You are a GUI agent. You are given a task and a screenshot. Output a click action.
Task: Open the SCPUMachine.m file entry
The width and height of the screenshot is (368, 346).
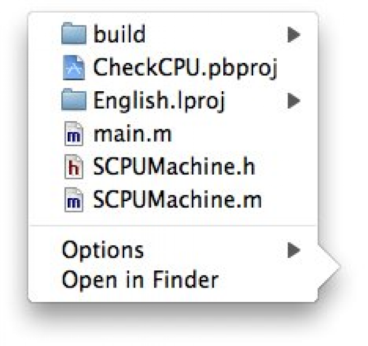click(177, 201)
